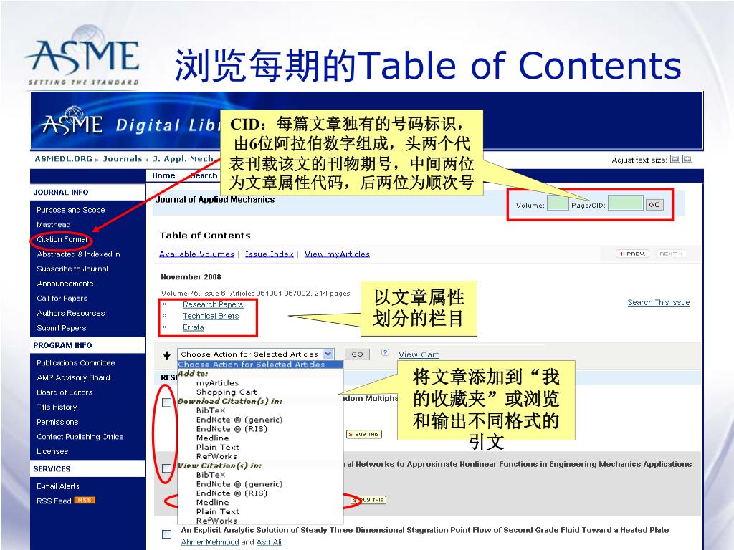Open Choose Action for Selected Articles dropdown
This screenshot has height=550, width=734.
255,354
